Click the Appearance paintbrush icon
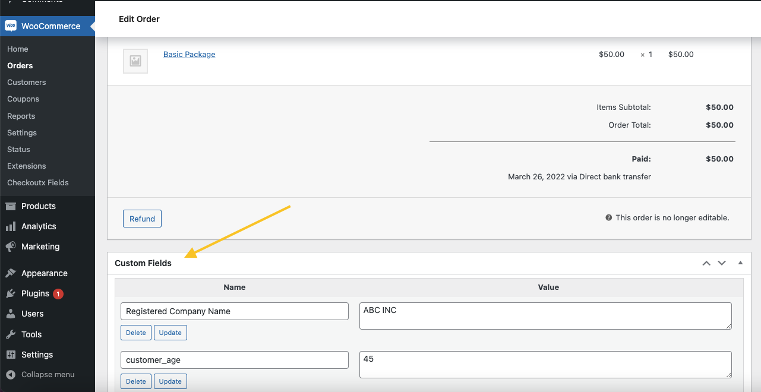Image resolution: width=761 pixels, height=392 pixels. [x=11, y=273]
